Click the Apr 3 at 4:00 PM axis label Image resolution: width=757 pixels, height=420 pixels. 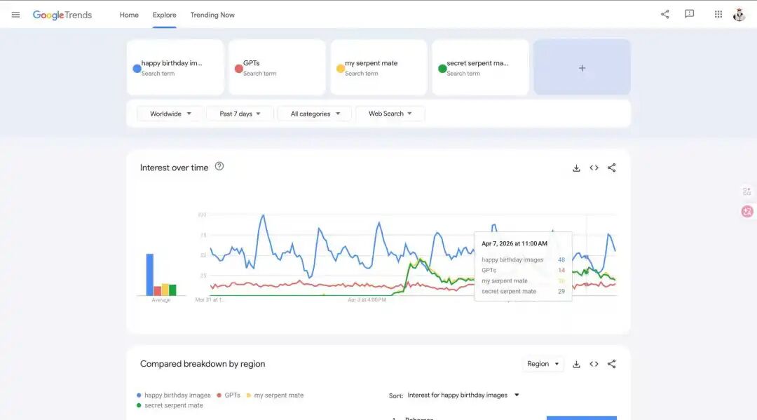point(367,300)
